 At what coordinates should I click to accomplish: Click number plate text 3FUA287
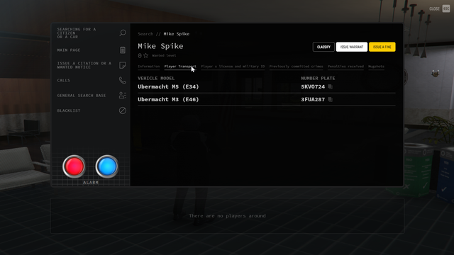pyautogui.click(x=313, y=99)
